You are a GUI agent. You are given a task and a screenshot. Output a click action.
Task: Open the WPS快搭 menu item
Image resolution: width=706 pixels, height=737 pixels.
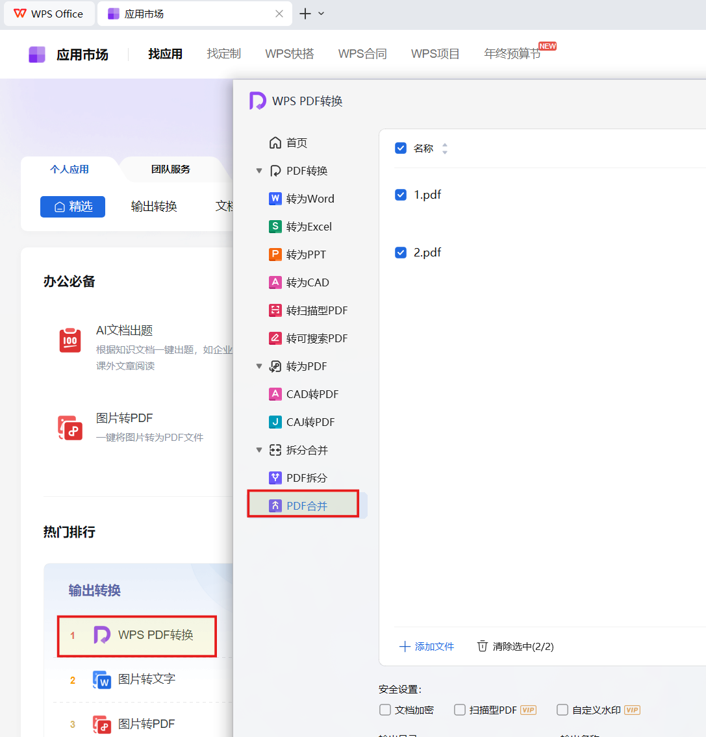pyautogui.click(x=290, y=54)
